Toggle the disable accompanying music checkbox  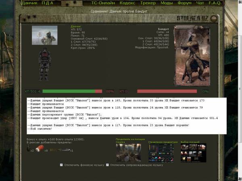click(108, 165)
